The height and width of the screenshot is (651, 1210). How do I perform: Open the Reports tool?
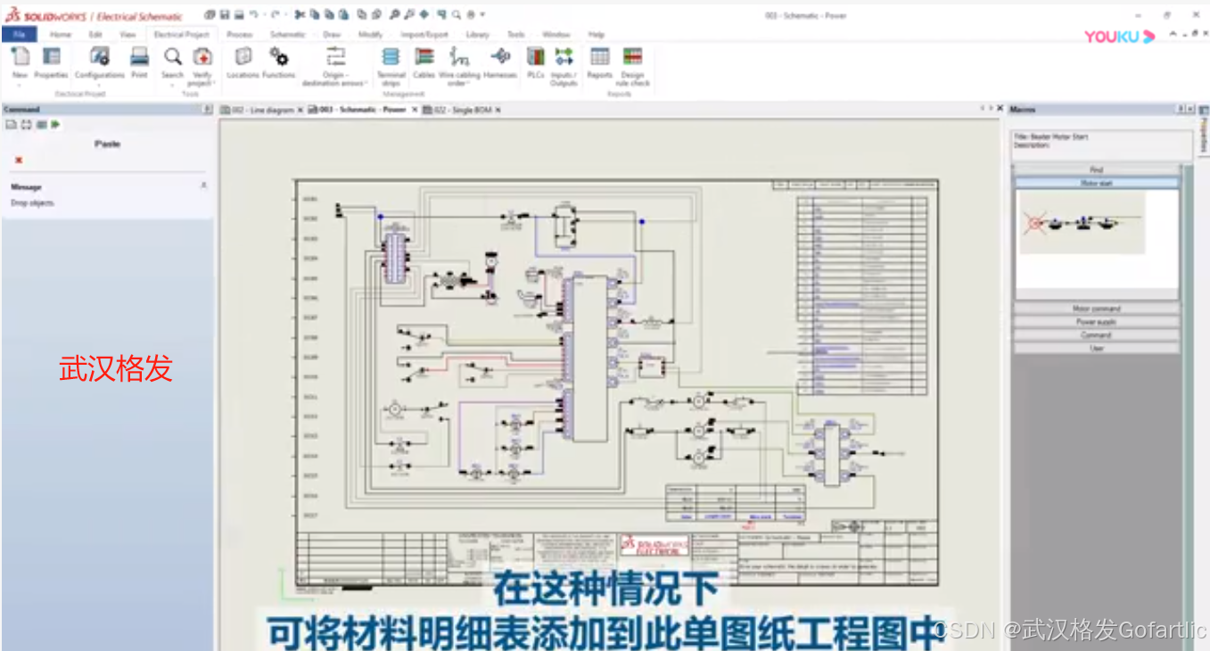[599, 55]
